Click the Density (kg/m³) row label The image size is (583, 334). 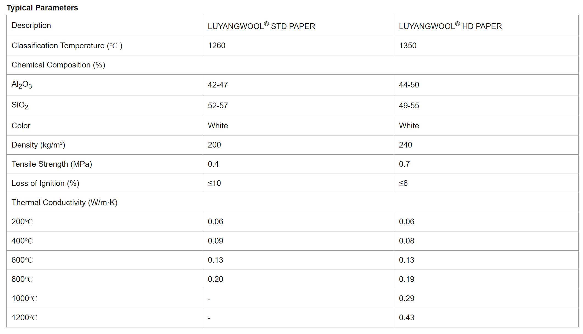click(38, 145)
